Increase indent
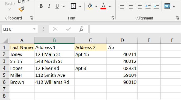Image resolution: width=181 pixels, height=100 pixels. (x=156, y=6)
